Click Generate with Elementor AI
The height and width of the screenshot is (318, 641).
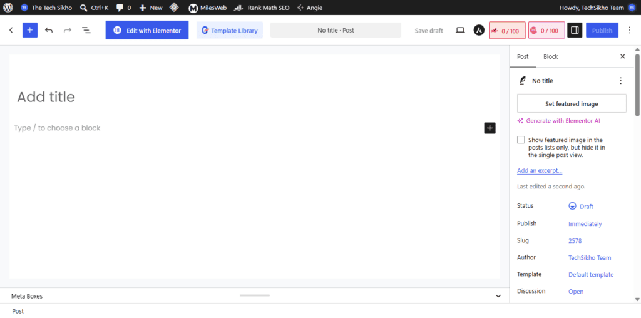click(558, 121)
